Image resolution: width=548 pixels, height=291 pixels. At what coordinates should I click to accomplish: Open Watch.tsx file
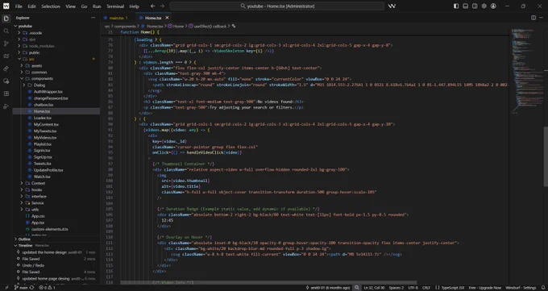click(42, 177)
